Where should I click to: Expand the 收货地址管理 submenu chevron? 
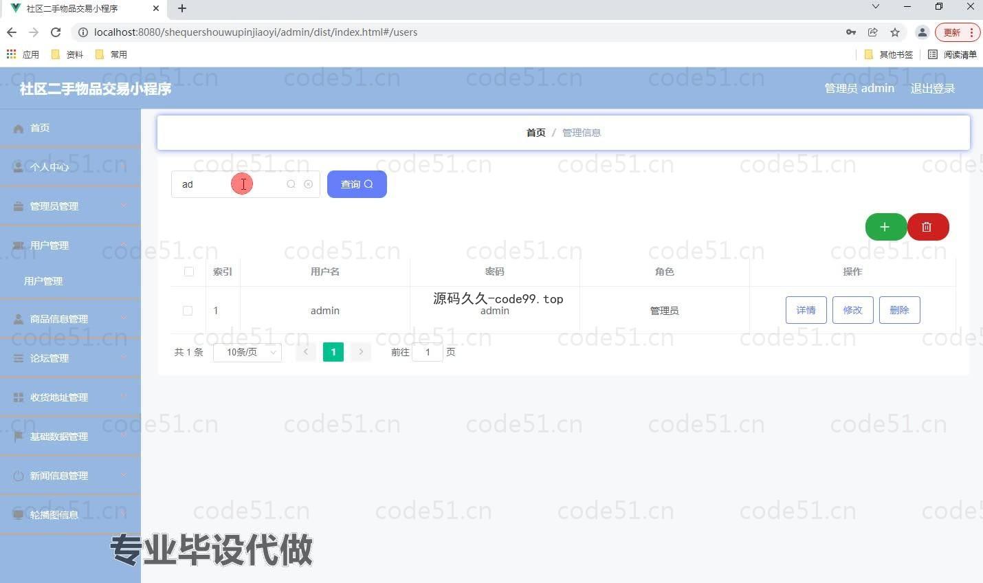point(124,397)
